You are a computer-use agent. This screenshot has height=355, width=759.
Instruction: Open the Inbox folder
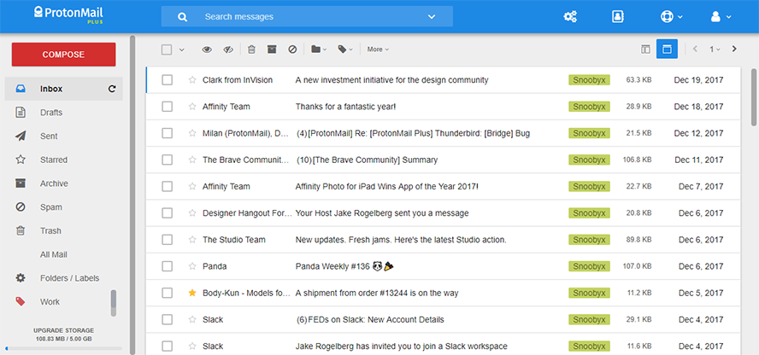coord(63,89)
